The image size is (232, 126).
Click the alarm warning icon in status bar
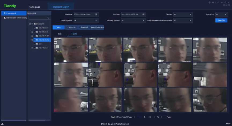[x=2, y=124]
